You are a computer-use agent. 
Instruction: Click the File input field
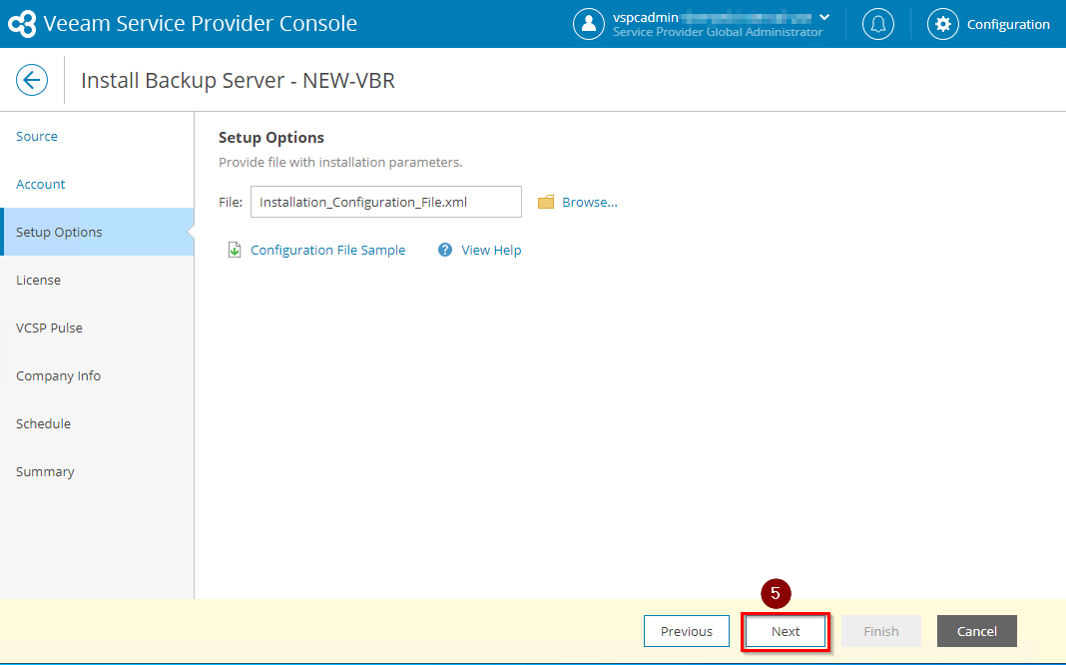click(x=386, y=202)
